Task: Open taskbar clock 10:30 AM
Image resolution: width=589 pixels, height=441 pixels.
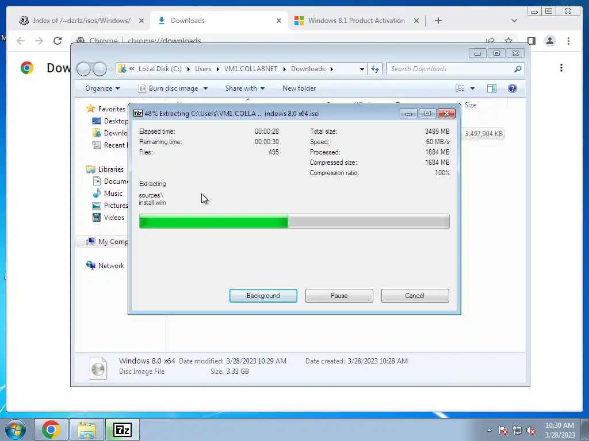Action: 560,430
